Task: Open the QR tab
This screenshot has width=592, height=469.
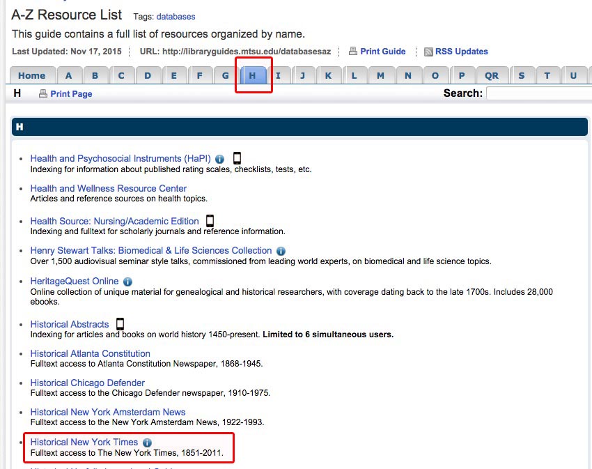Action: pos(492,75)
